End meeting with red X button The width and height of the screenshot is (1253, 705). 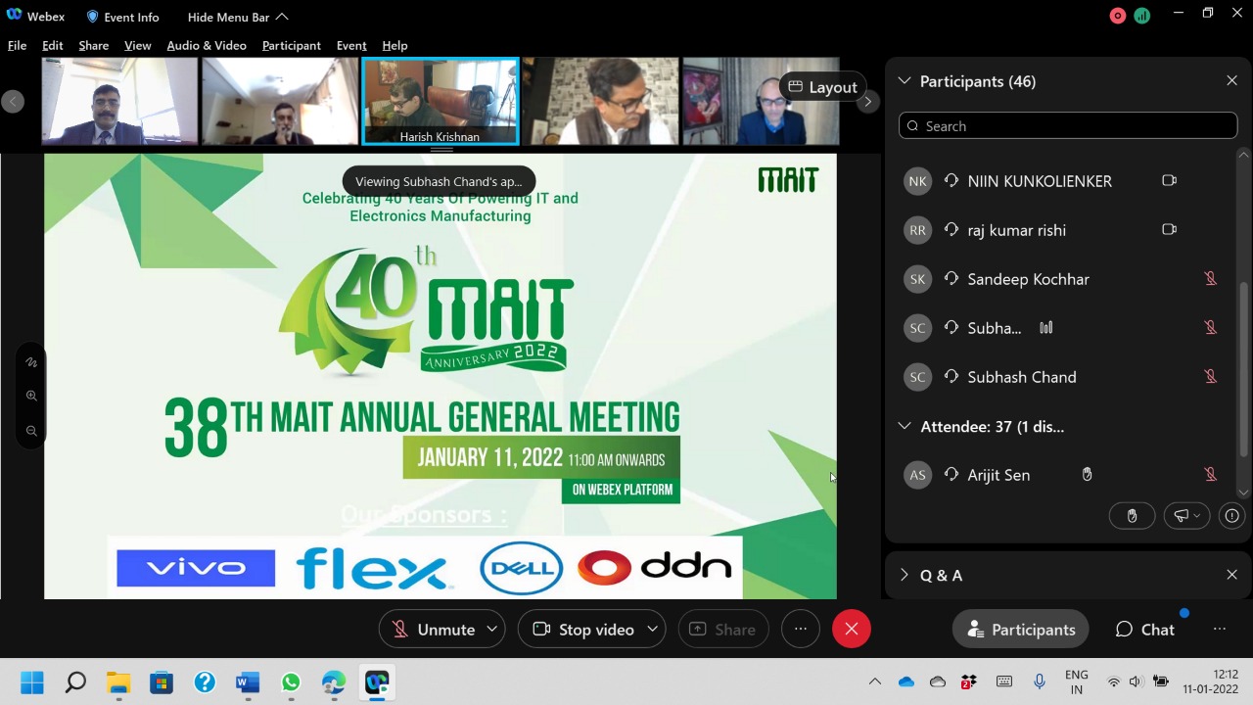click(x=852, y=629)
